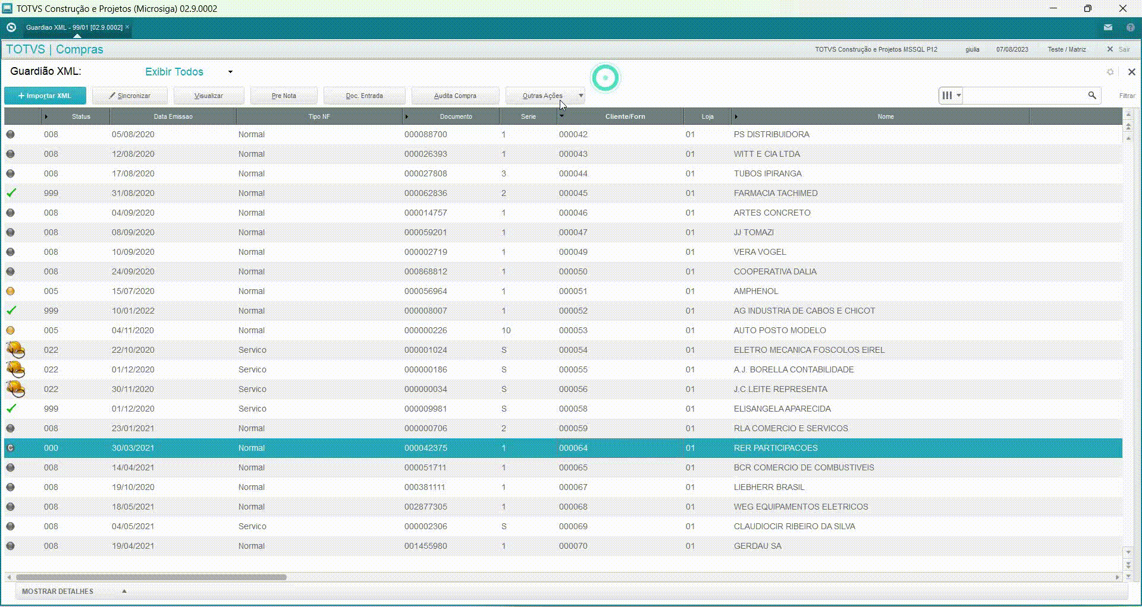Click the Nome column header arrow

(x=736, y=116)
